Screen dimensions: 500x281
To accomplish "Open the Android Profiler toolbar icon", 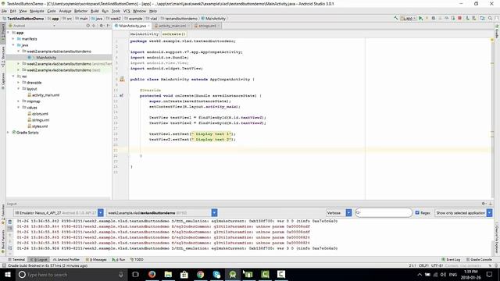I will tap(446, 19).
